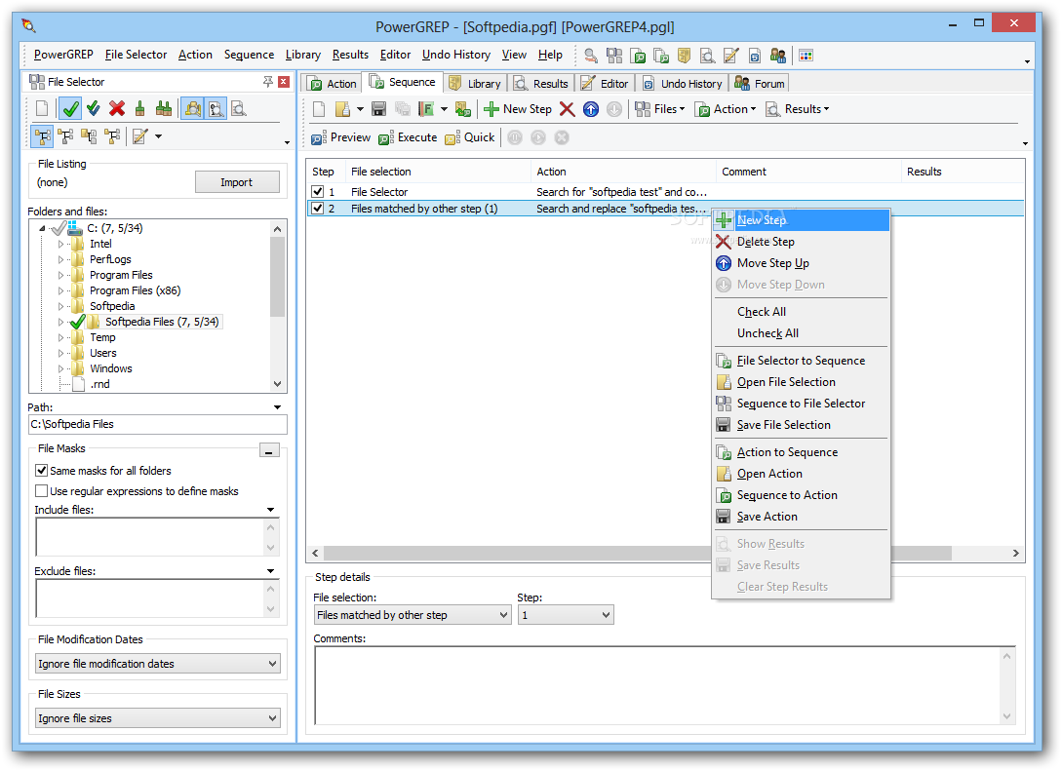Enable Use regular expressions to define masks
The width and height of the screenshot is (1062, 771).
(x=42, y=490)
